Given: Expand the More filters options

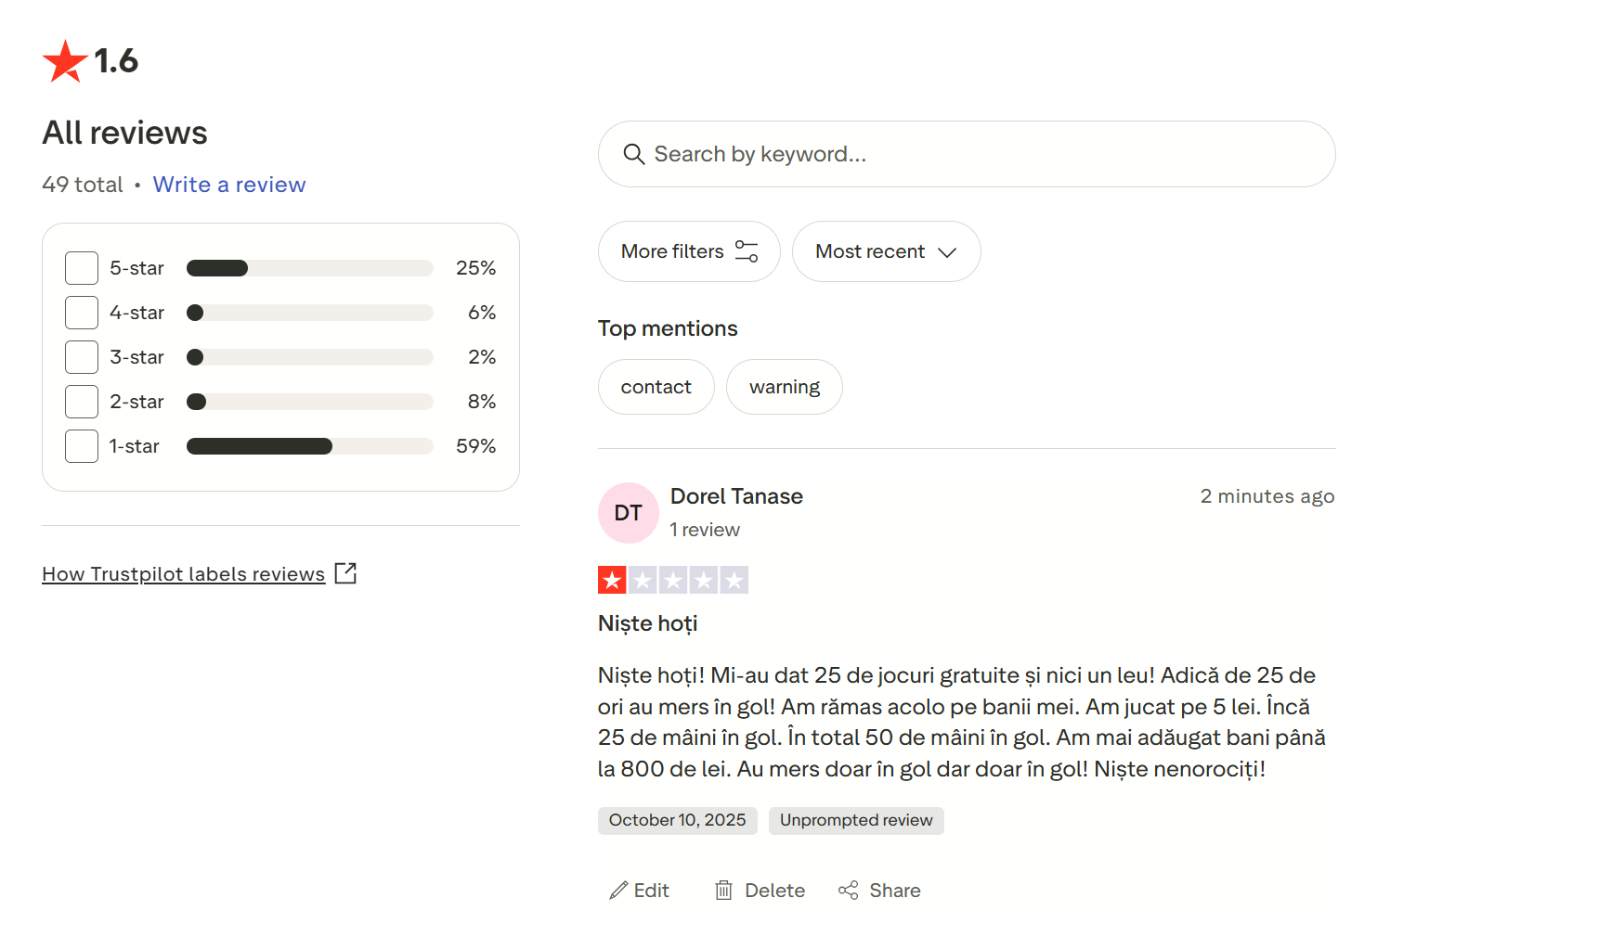Looking at the screenshot, I should tap(688, 251).
